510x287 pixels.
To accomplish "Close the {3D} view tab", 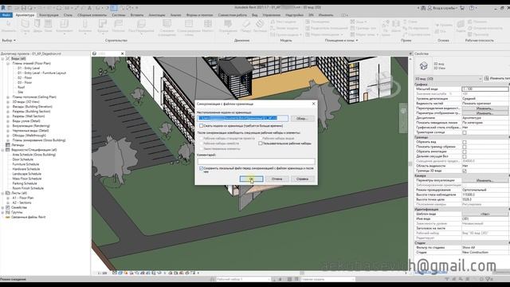I will click(x=122, y=53).
